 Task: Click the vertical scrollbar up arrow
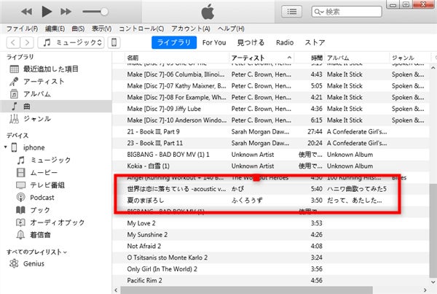point(433,68)
